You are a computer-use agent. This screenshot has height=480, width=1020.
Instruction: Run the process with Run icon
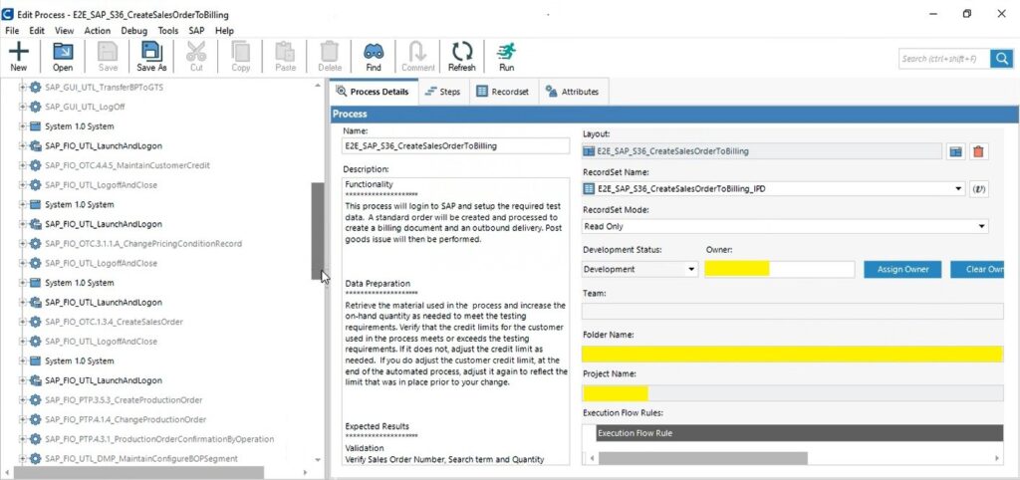pos(506,57)
